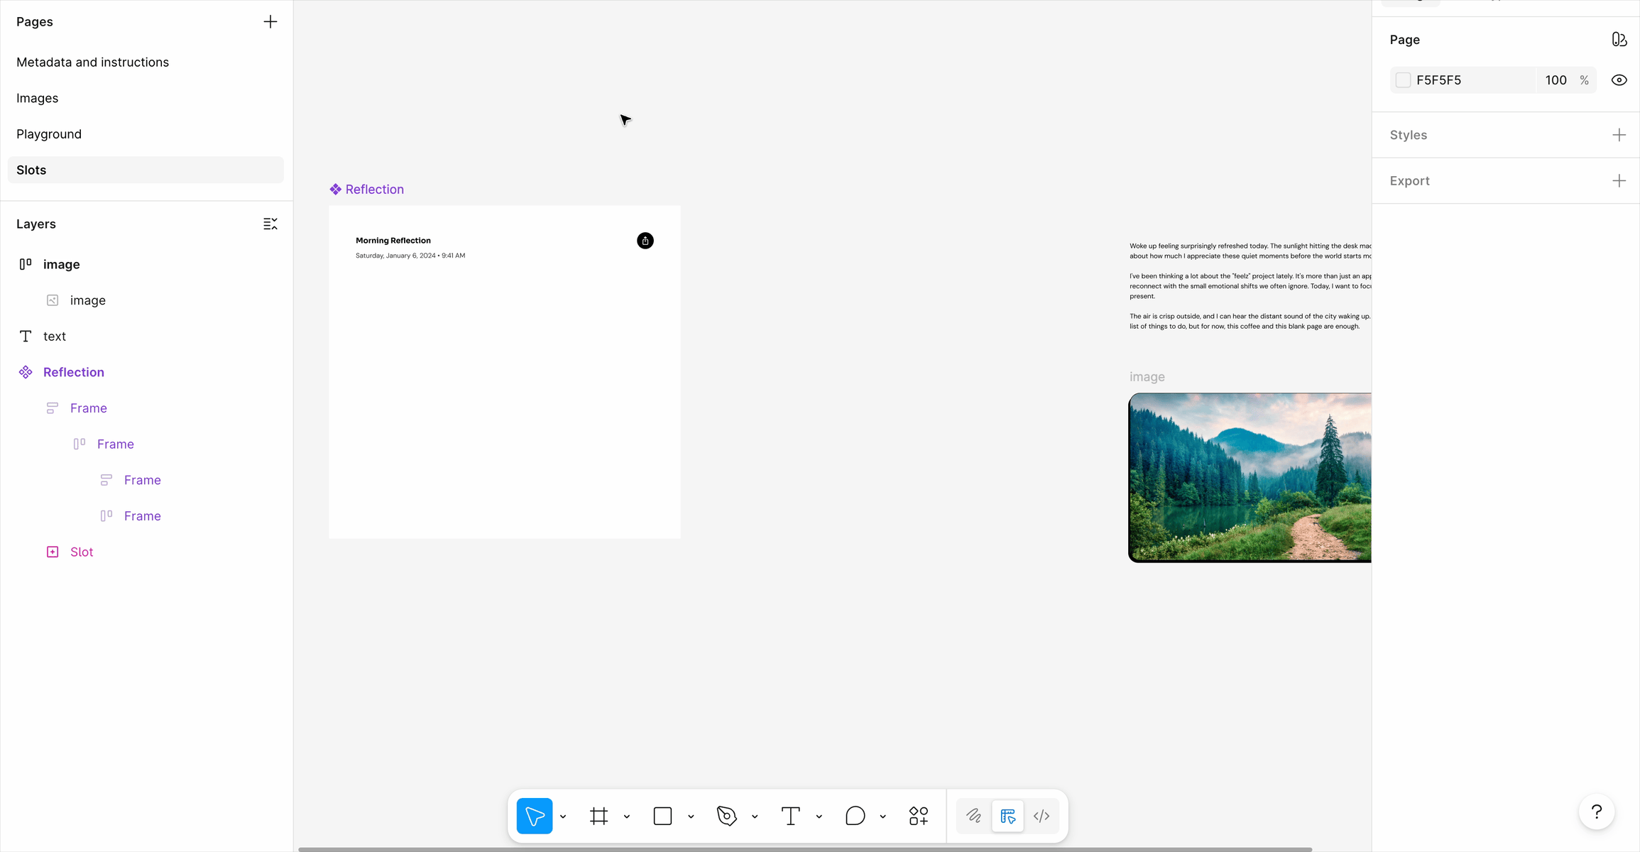This screenshot has width=1640, height=852.
Task: Click the F5F5F5 page color swatch
Action: [1403, 80]
